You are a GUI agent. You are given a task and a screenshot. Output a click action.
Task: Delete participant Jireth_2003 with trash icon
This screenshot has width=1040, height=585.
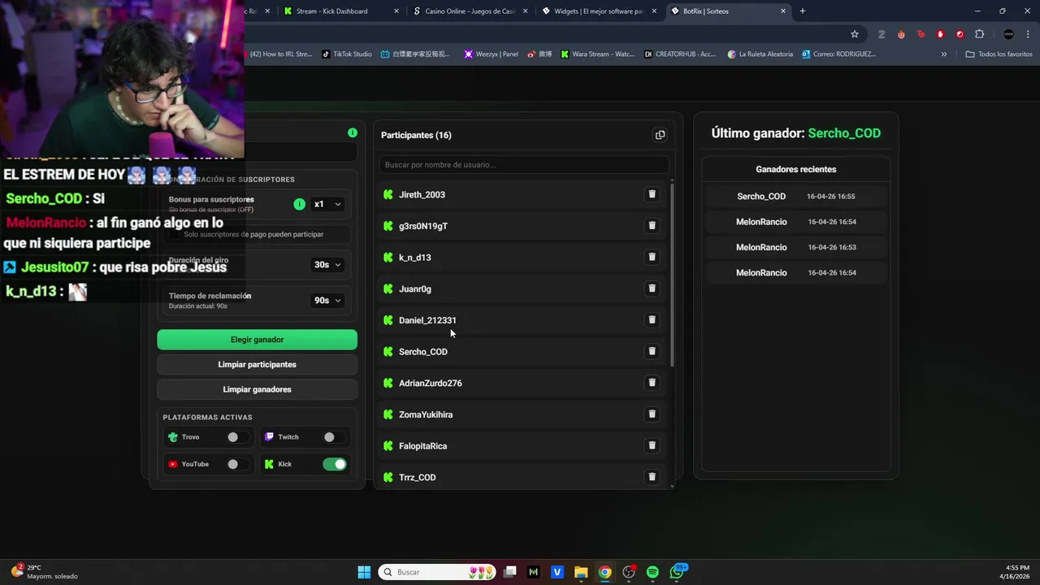(x=652, y=194)
